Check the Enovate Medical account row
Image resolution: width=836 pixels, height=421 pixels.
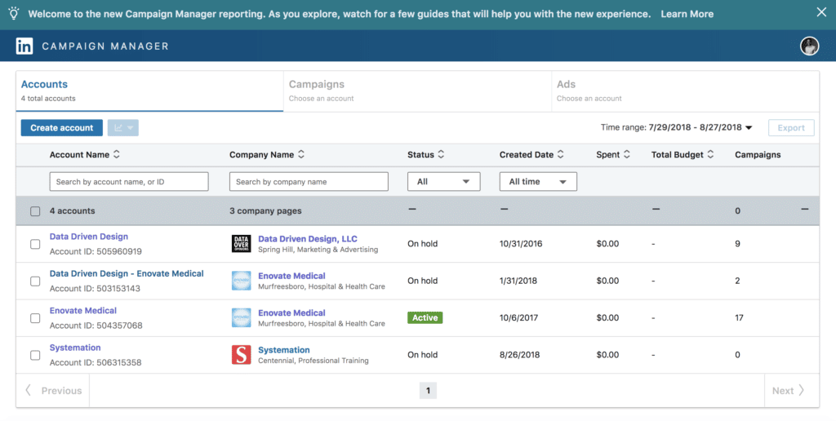[35, 318]
